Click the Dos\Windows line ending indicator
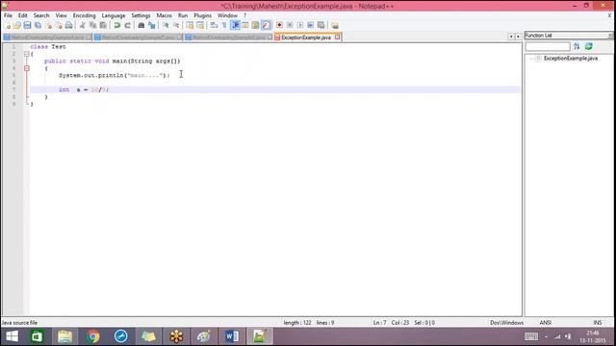616x346 pixels. (x=506, y=323)
